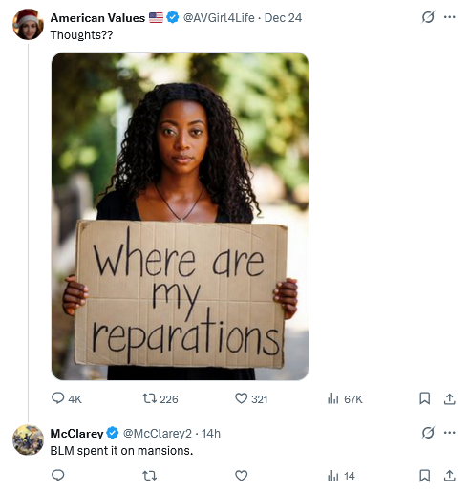The image size is (469, 492).
Task: View McClarey reply's 14 views
Action: (341, 476)
